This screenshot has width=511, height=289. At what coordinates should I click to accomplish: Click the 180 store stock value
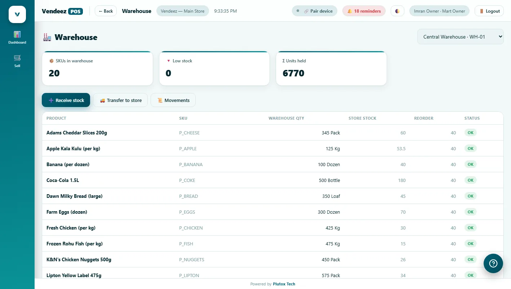[x=402, y=180]
